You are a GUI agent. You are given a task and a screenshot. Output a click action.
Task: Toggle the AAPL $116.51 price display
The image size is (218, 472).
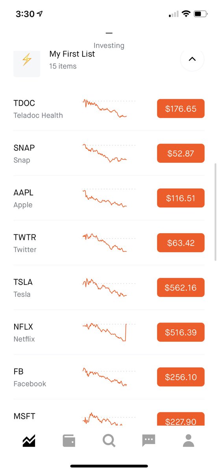point(181,198)
